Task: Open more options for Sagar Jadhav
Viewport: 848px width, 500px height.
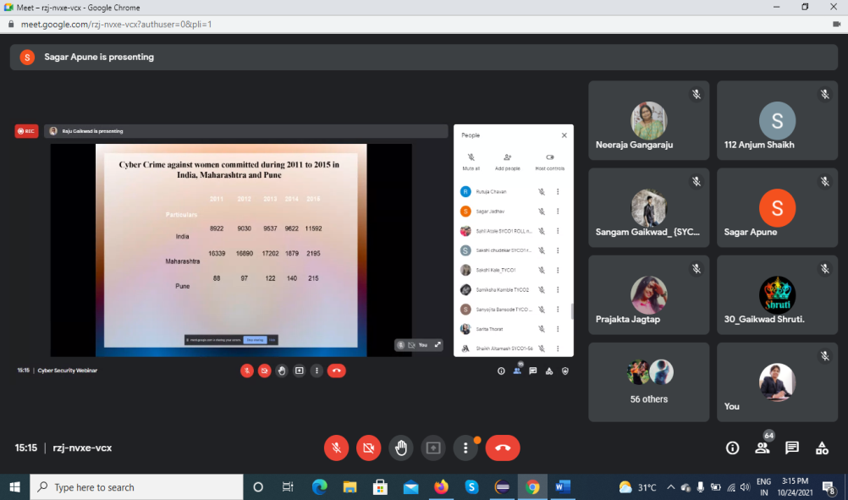Action: point(557,212)
